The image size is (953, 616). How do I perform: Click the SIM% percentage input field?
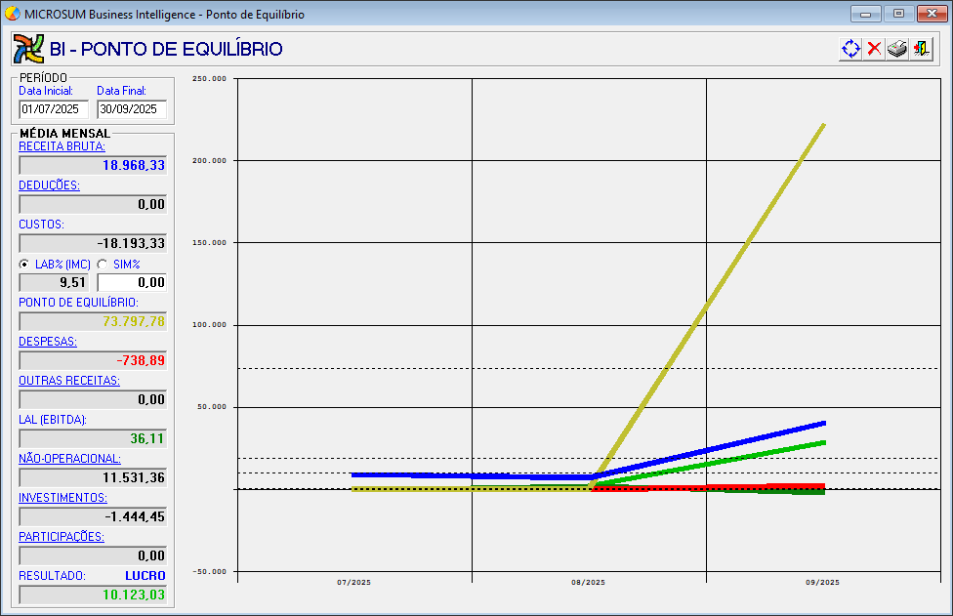pyautogui.click(x=132, y=282)
